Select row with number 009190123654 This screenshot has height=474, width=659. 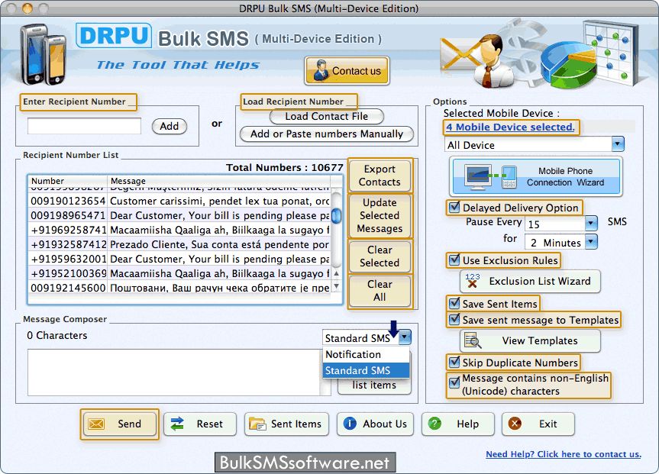click(180, 201)
